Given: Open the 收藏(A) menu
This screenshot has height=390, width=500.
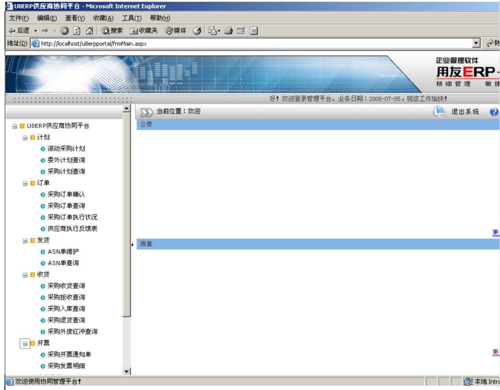Looking at the screenshot, I should [x=103, y=18].
